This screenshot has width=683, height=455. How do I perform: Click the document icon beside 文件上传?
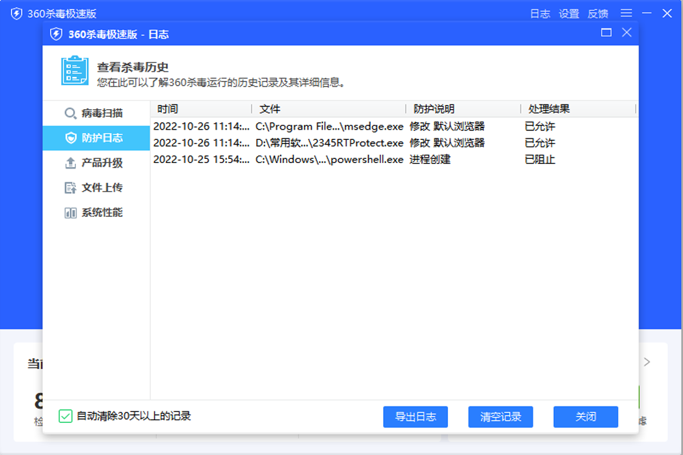pyautogui.click(x=70, y=188)
